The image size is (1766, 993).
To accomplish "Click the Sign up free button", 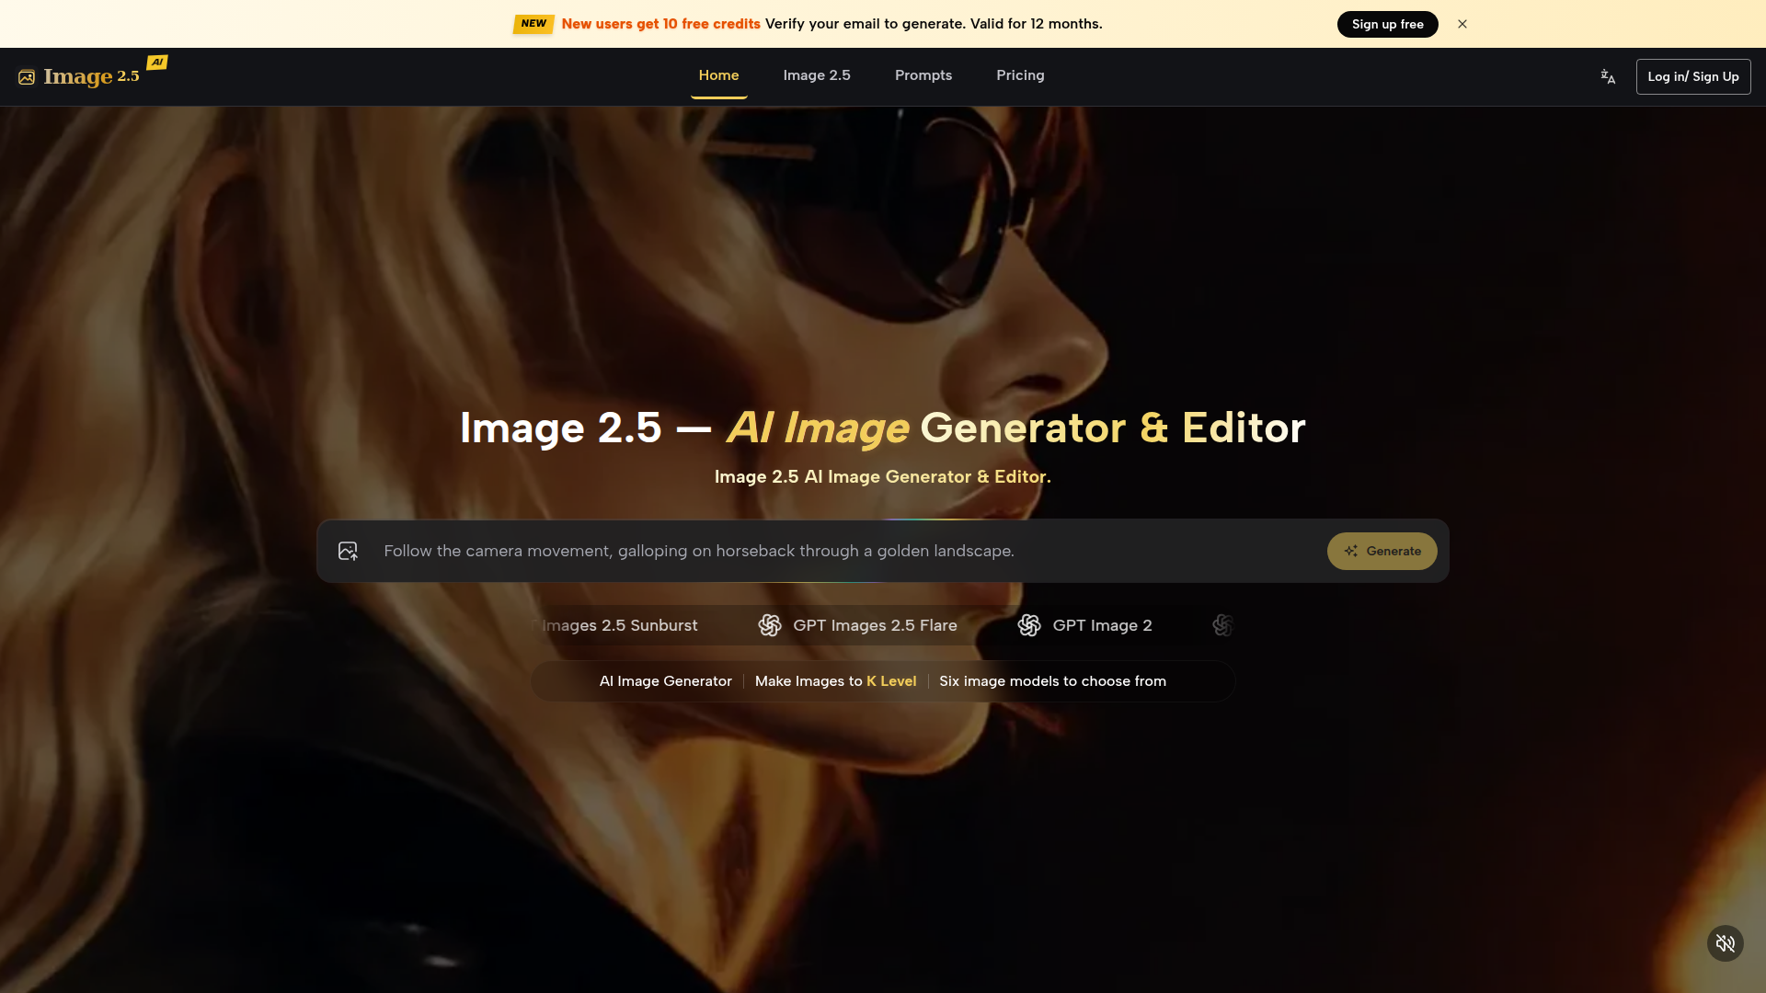I will 1387,24.
